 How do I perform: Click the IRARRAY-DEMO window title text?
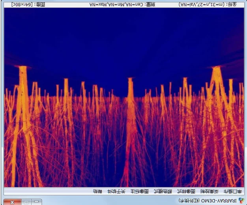point(208,201)
